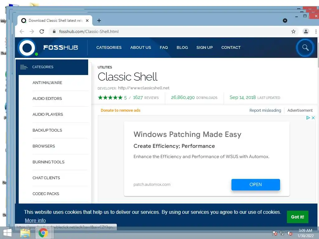Open the CATEGORIES top menu
The height and width of the screenshot is (239, 319).
[x=109, y=48]
